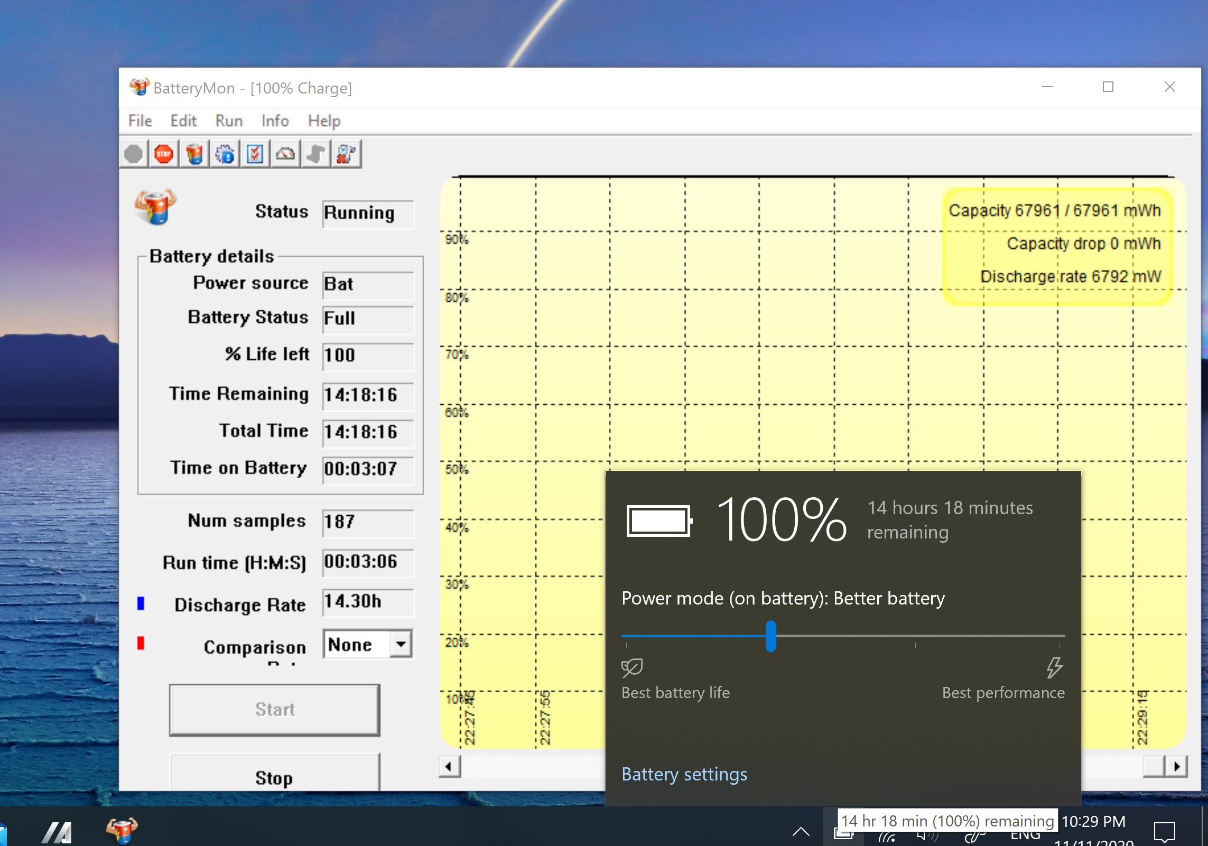Click the 22:27:55 time label on chart
This screenshot has height=846, width=1208.
coord(545,717)
